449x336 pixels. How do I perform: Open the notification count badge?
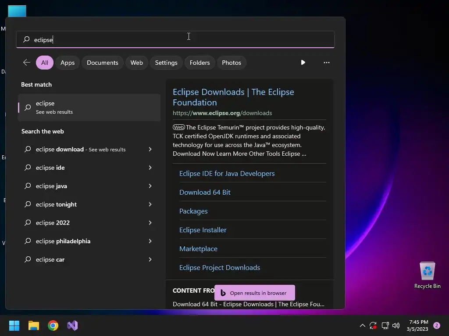(x=437, y=325)
